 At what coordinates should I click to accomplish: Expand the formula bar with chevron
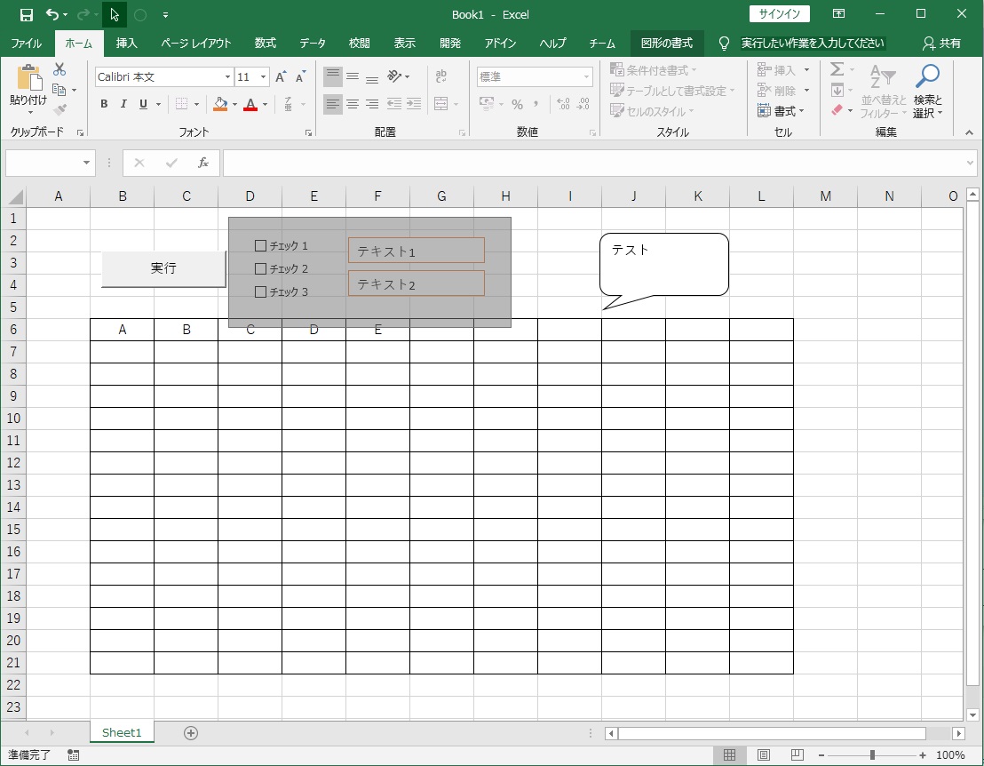click(970, 164)
